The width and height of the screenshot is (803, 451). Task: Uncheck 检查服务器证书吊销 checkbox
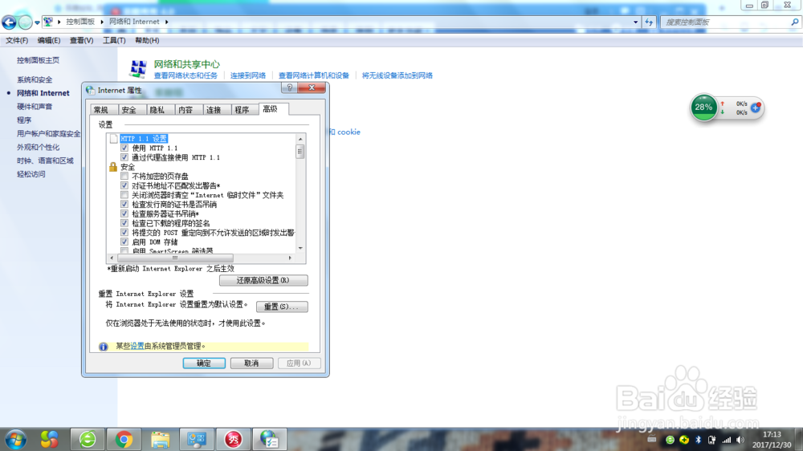(124, 213)
